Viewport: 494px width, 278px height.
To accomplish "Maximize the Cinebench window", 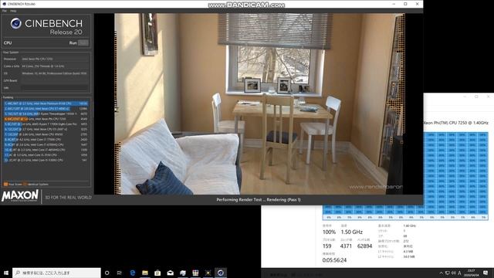I will tap(405, 4).
